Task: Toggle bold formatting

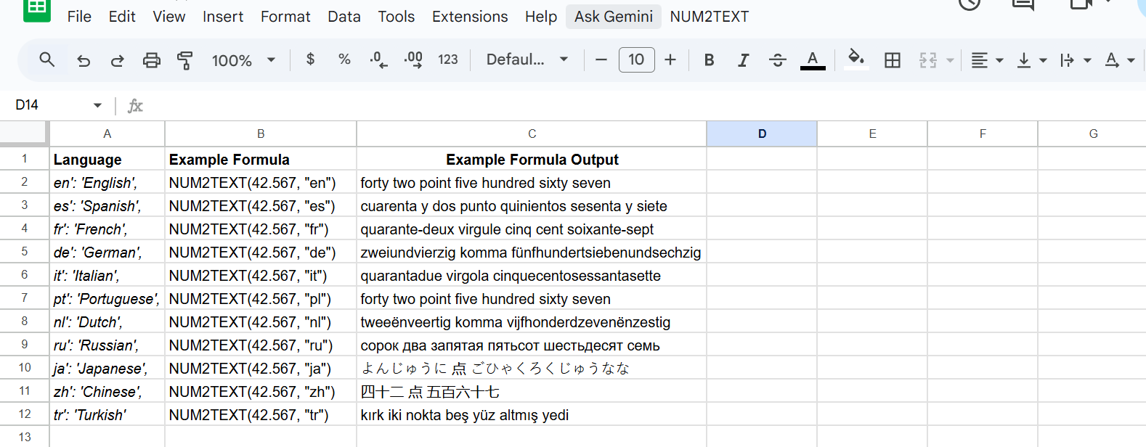Action: (710, 60)
